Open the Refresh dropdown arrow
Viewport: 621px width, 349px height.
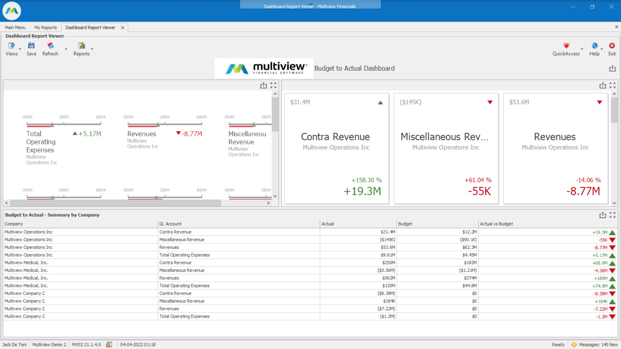tap(66, 49)
